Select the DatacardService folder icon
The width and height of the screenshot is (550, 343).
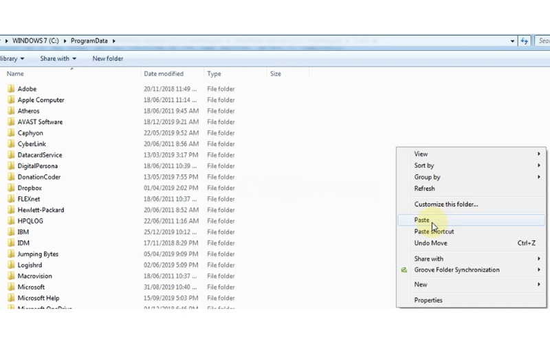pos(11,155)
